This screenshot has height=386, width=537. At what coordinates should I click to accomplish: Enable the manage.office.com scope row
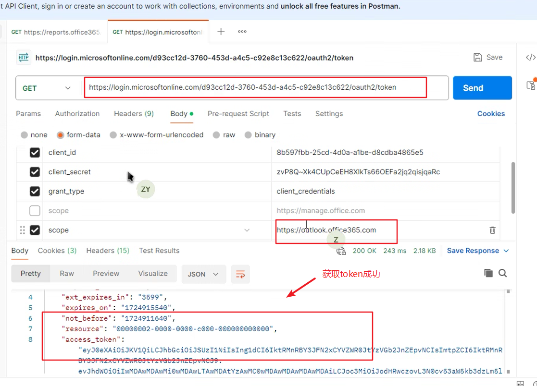[35, 210]
